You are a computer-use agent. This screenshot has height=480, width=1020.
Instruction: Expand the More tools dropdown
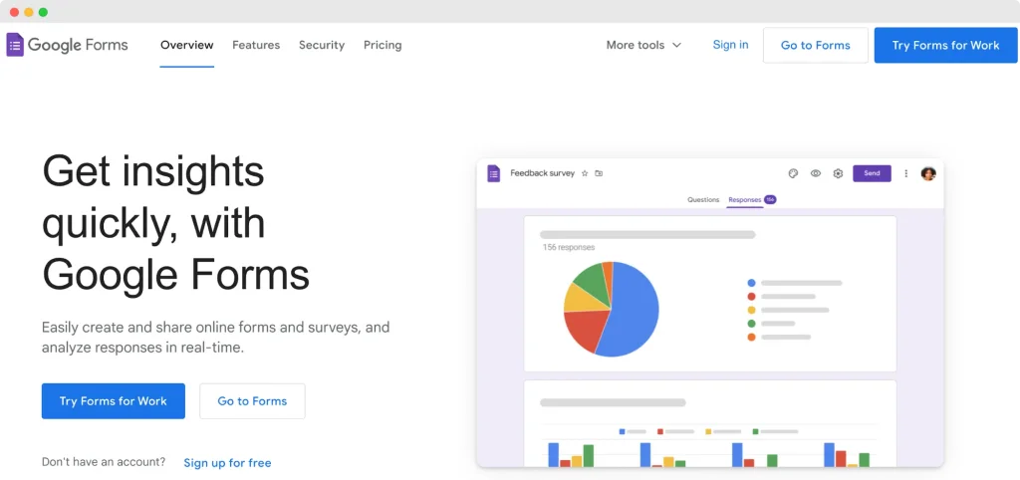[643, 45]
